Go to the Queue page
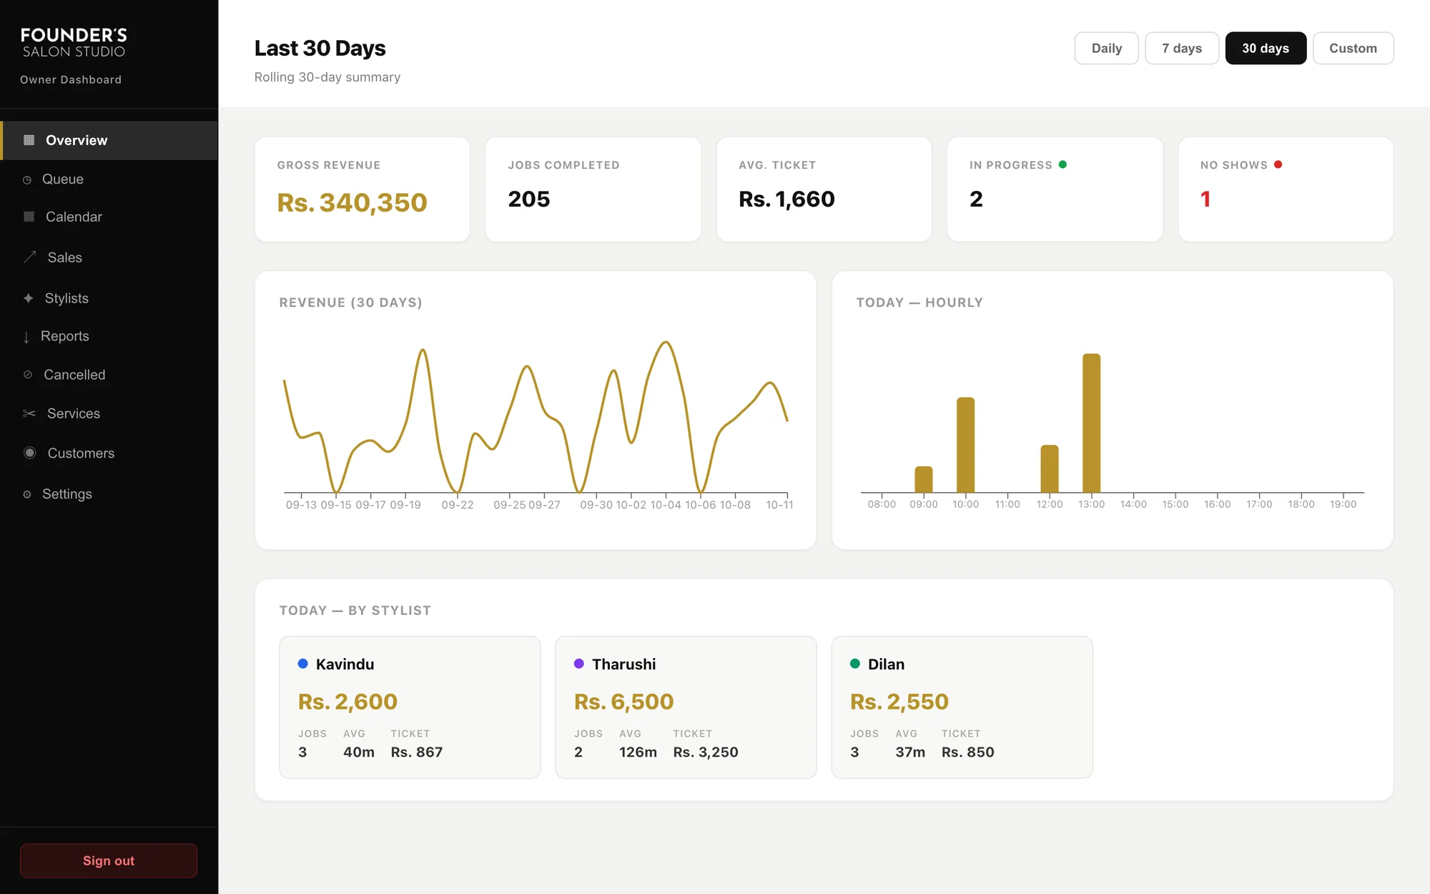Image resolution: width=1430 pixels, height=894 pixels. [109, 180]
